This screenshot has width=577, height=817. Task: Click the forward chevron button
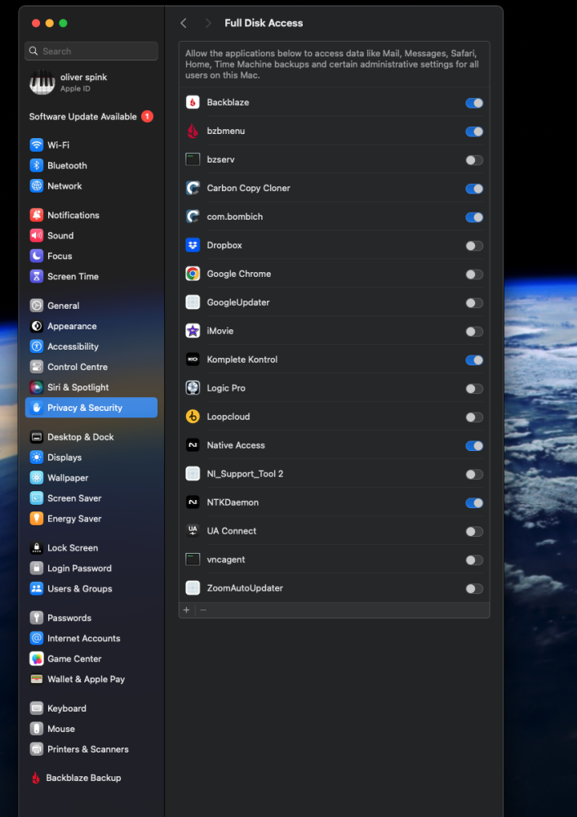point(208,23)
